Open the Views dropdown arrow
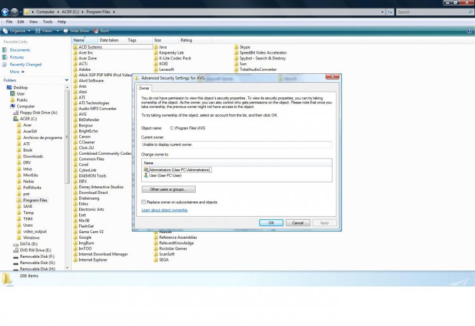This screenshot has height=326, width=475. [x=58, y=31]
